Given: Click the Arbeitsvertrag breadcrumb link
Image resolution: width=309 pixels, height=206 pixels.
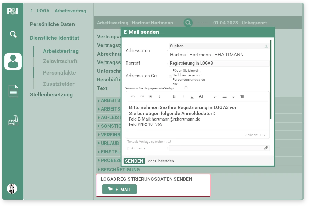Looking at the screenshot, I should click(x=70, y=11).
